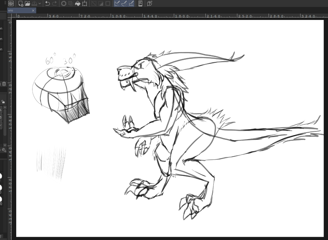Click the Clear layer spinner icon

coord(64,3)
